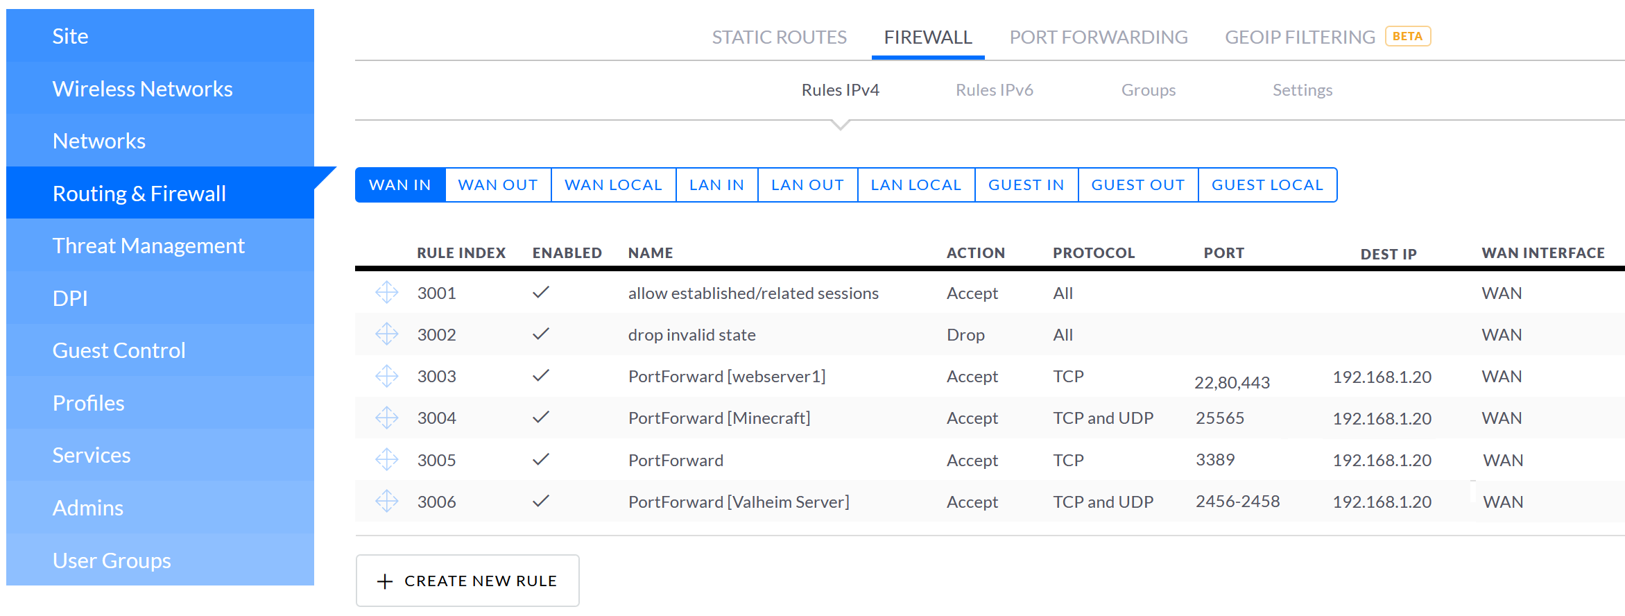Toggle enabled checkmark for rule 3001
The width and height of the screenshot is (1625, 616).
point(541,292)
